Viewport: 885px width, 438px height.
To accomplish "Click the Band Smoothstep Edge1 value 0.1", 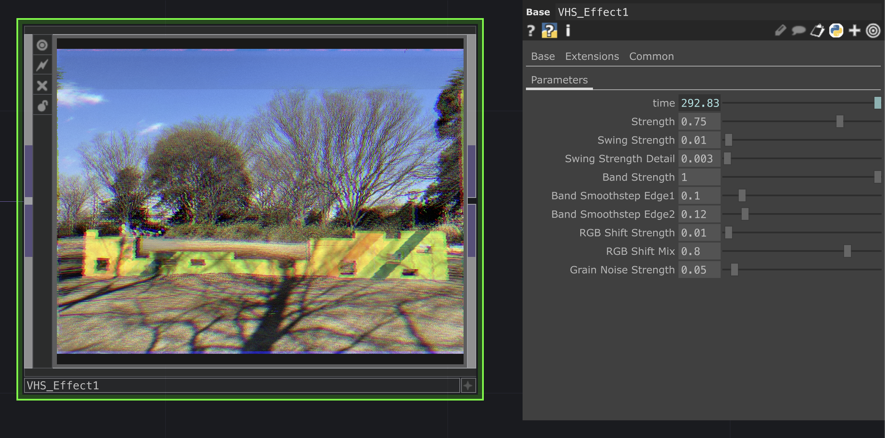I will pos(700,196).
